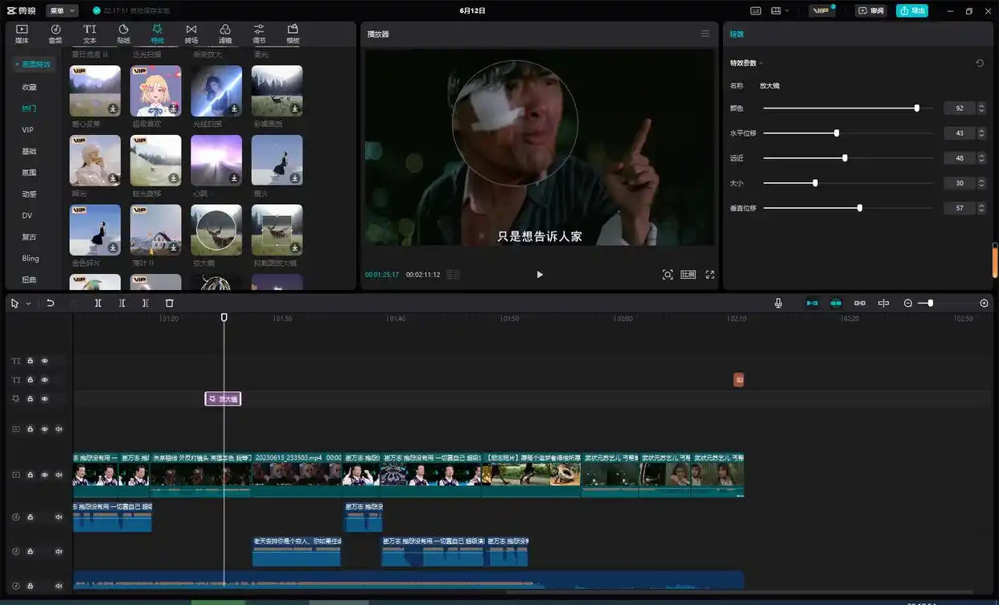
Task: Enter fullscreen preview in player
Action: [x=709, y=275]
